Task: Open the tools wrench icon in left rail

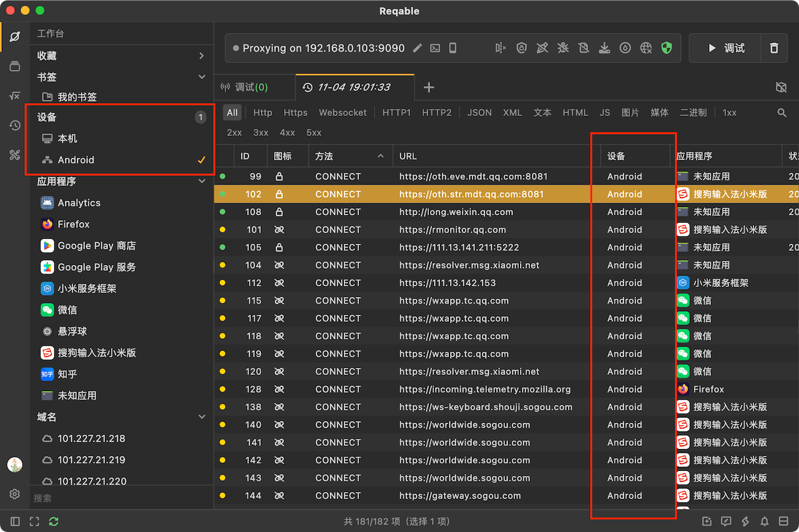Action: coord(15,155)
